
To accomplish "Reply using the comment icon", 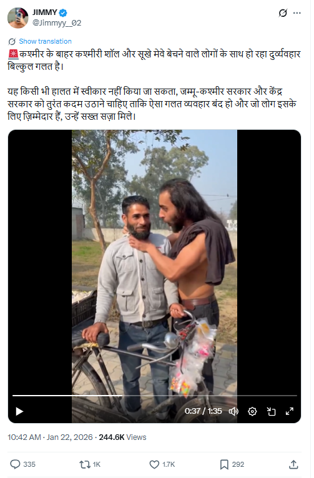I will pyautogui.click(x=15, y=464).
